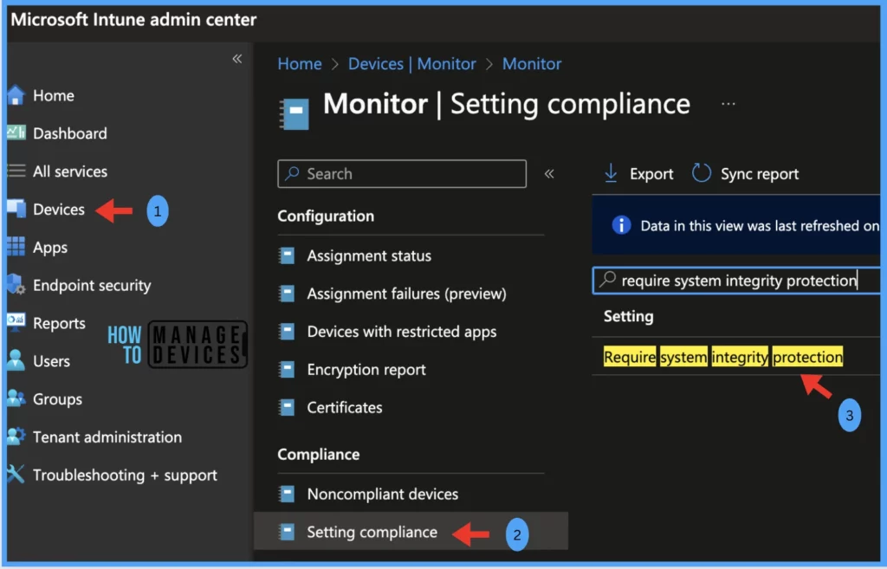Click the Groups people icon
The height and width of the screenshot is (569, 887).
[x=16, y=398]
